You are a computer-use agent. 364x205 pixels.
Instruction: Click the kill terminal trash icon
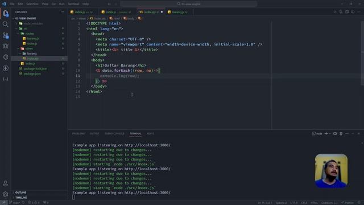(x=341, y=134)
